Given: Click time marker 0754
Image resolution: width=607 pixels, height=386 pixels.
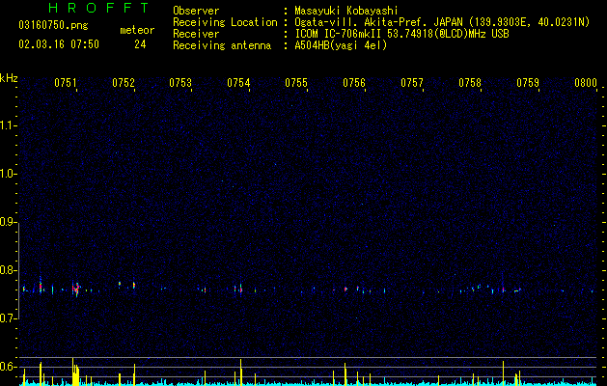Looking at the screenshot, I should 238,83.
